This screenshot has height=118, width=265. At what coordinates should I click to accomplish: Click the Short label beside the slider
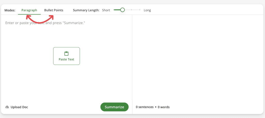(x=106, y=10)
